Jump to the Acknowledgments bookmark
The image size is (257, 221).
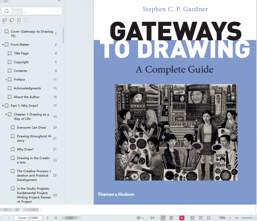pyautogui.click(x=27, y=88)
